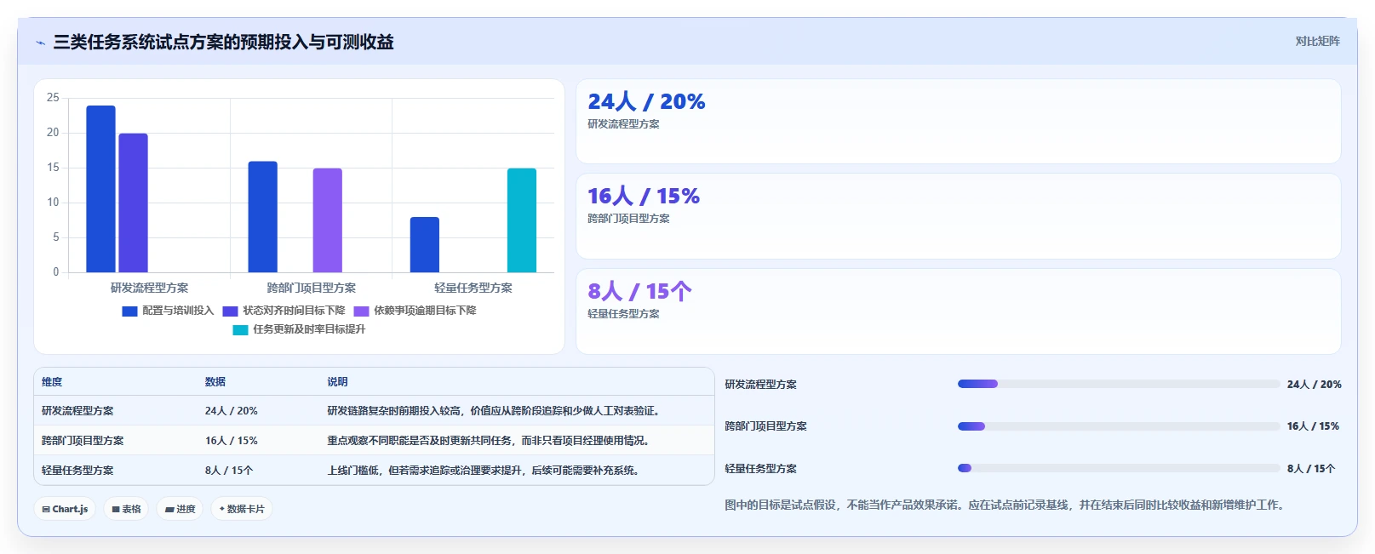Open the 8人 / 15个 data card
This screenshot has width=1375, height=554.
click(x=958, y=311)
